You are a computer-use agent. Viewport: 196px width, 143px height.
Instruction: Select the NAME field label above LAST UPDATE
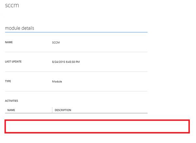coord(9,42)
